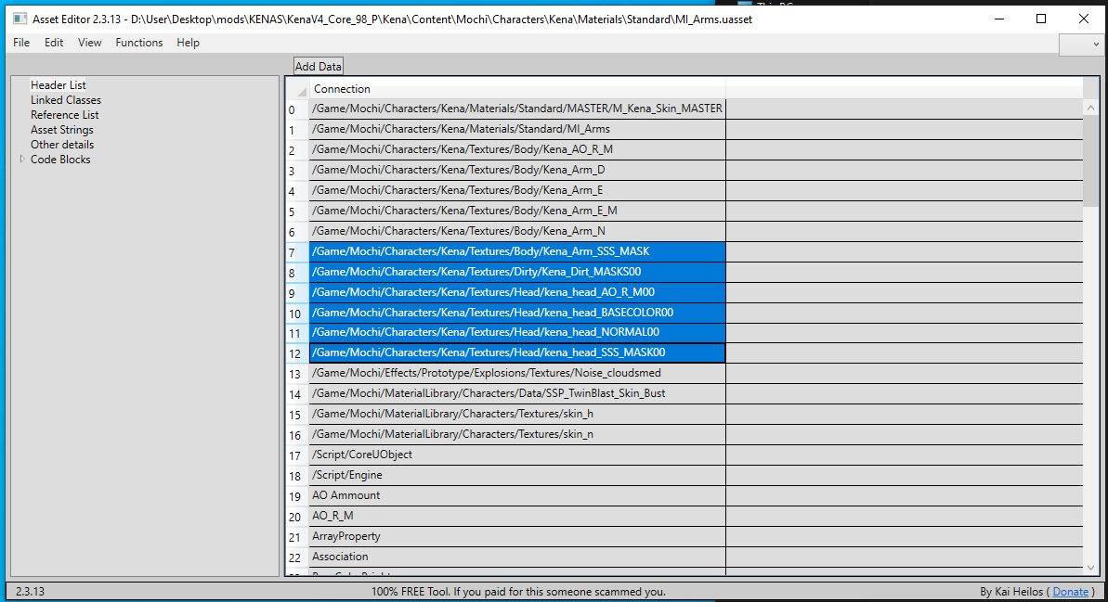Select the Kena_AO_R_M row
This screenshot has width=1108, height=602.
(x=517, y=149)
